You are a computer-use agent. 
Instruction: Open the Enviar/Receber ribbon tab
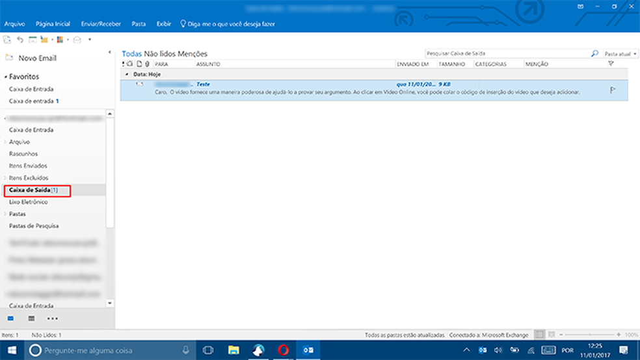pyautogui.click(x=101, y=24)
